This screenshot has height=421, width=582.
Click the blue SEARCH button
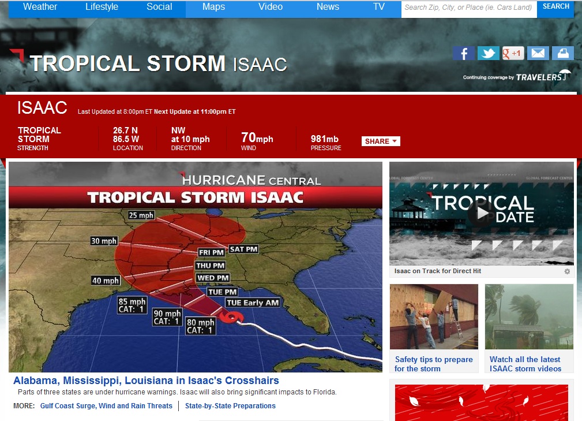pos(555,7)
